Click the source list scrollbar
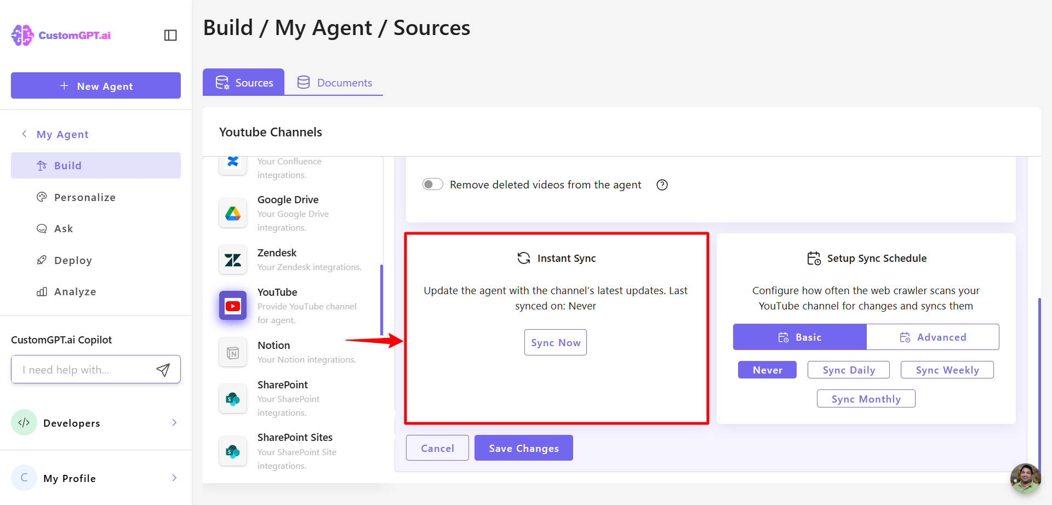1052x505 pixels. pos(381,300)
